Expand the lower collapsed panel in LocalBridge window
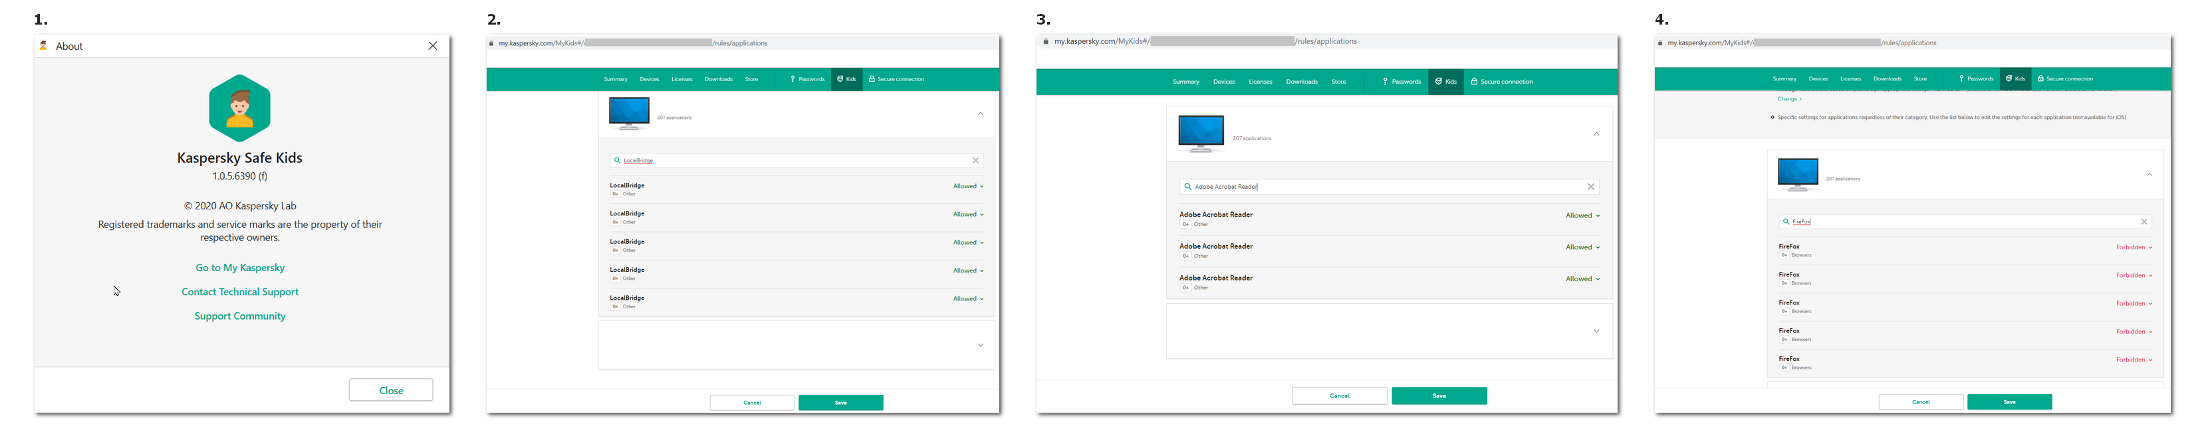The width and height of the screenshot is (2206, 448). (x=981, y=345)
